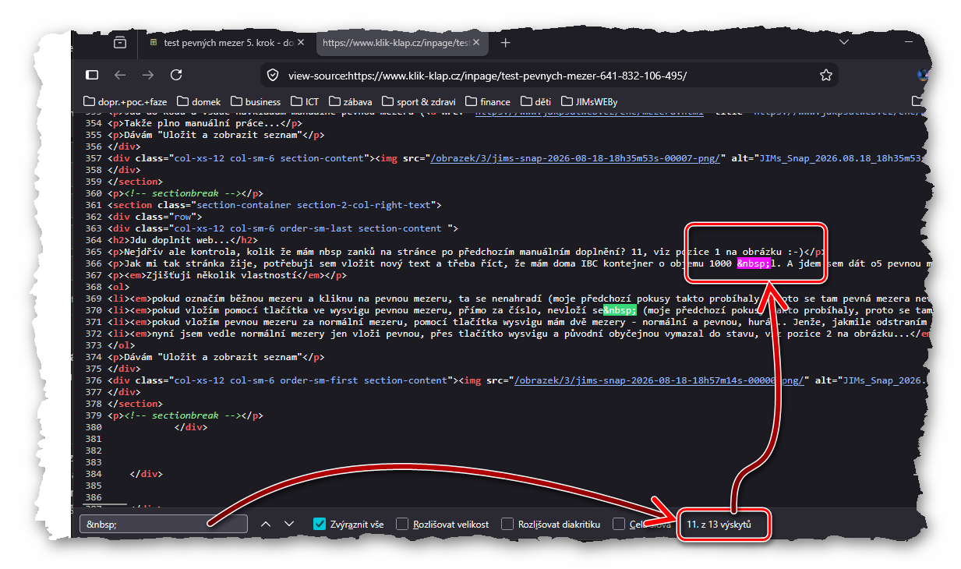Uncheck 'Zvýraznit vše' highlight-all checkbox
This screenshot has height=569, width=961.
320,525
